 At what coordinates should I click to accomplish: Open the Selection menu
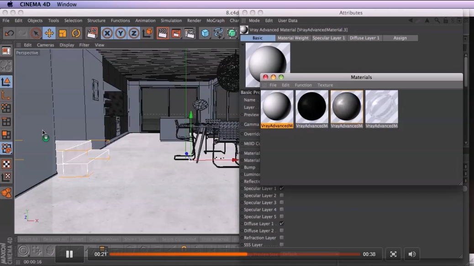click(x=73, y=21)
